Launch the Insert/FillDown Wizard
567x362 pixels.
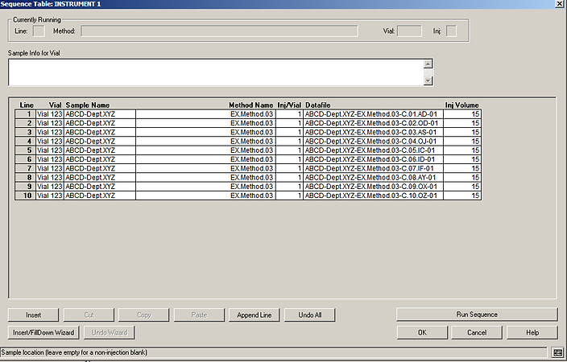[43, 332]
